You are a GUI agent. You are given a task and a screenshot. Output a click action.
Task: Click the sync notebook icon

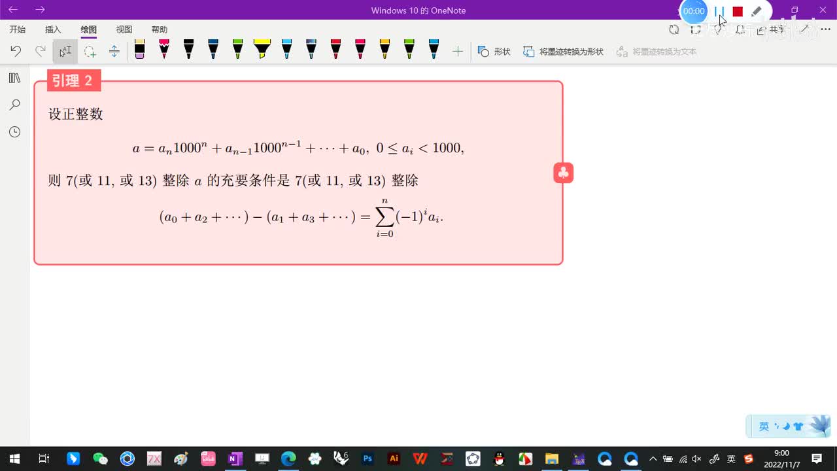[674, 29]
